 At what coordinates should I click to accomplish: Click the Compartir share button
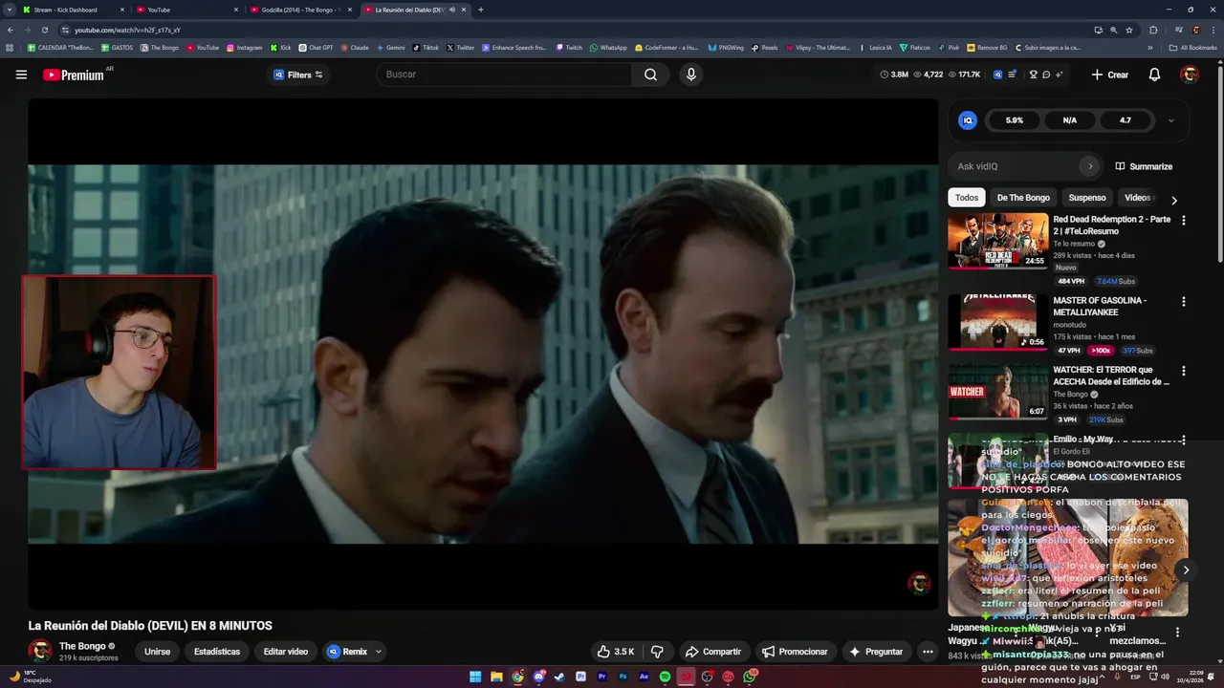point(712,652)
